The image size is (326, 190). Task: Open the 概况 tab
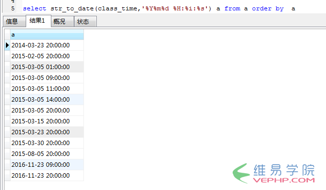[x=62, y=21]
